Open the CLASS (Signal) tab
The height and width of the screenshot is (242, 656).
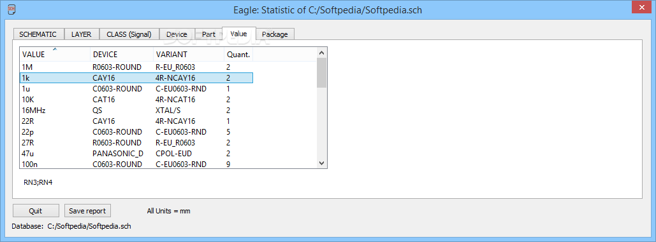pos(129,34)
